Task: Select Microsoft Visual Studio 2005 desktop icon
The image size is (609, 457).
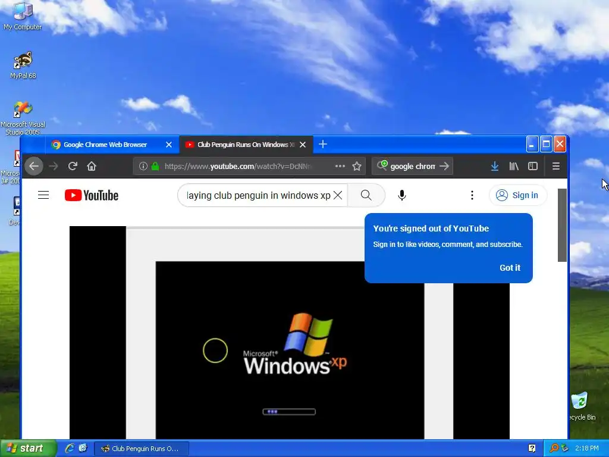Action: tap(23, 118)
